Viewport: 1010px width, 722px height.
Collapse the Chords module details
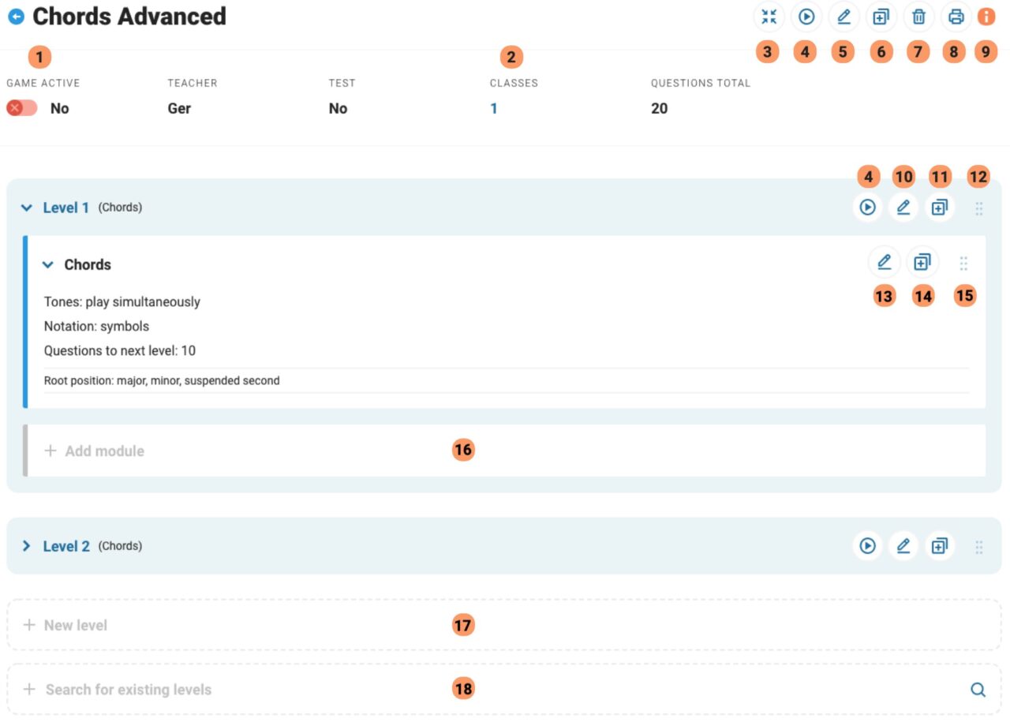click(x=47, y=264)
